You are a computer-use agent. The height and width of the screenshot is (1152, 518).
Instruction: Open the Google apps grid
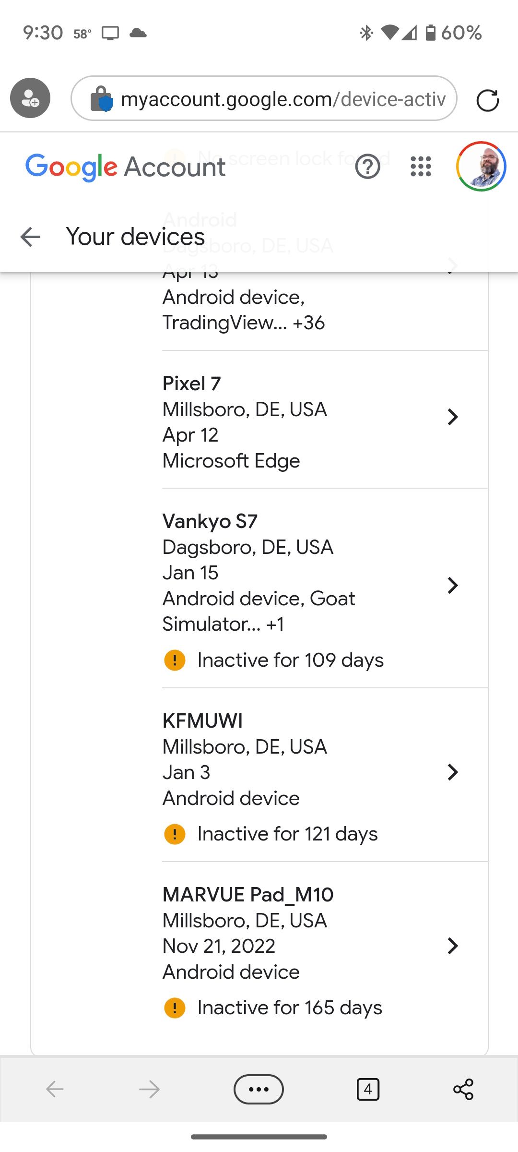tap(421, 167)
